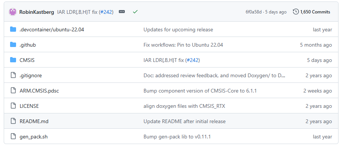Expand commit message details ellipsis button

122,12
